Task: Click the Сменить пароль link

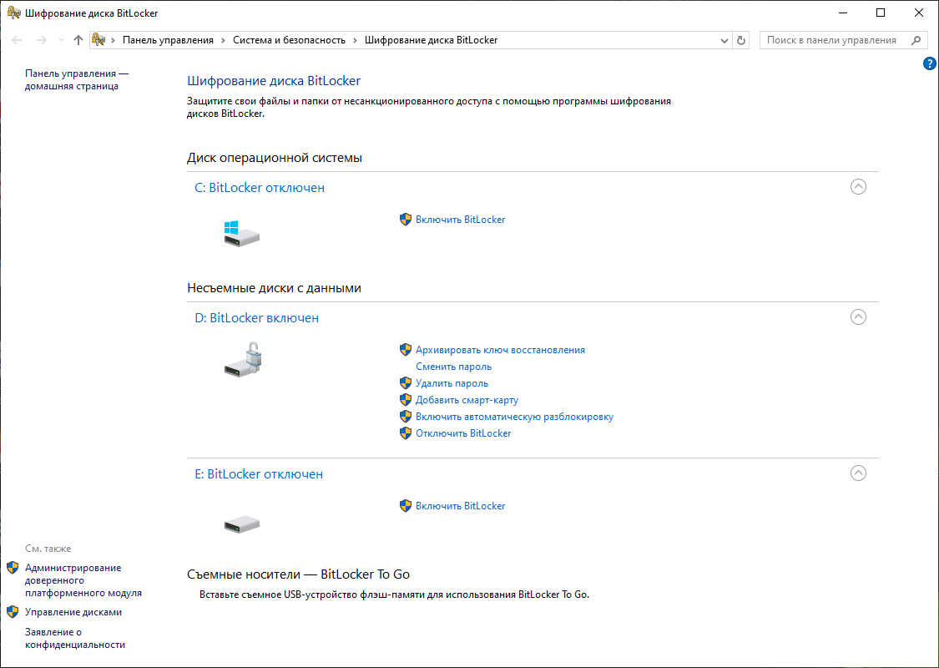Action: click(453, 367)
